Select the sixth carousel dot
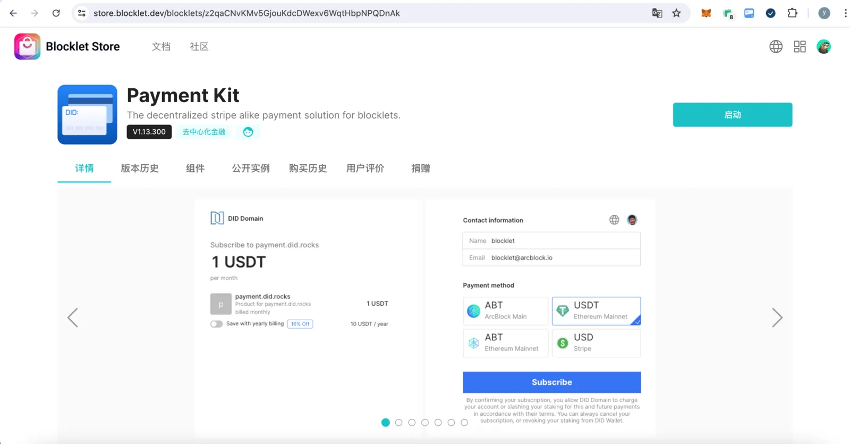Viewport: 850px width, 444px height. tap(451, 422)
